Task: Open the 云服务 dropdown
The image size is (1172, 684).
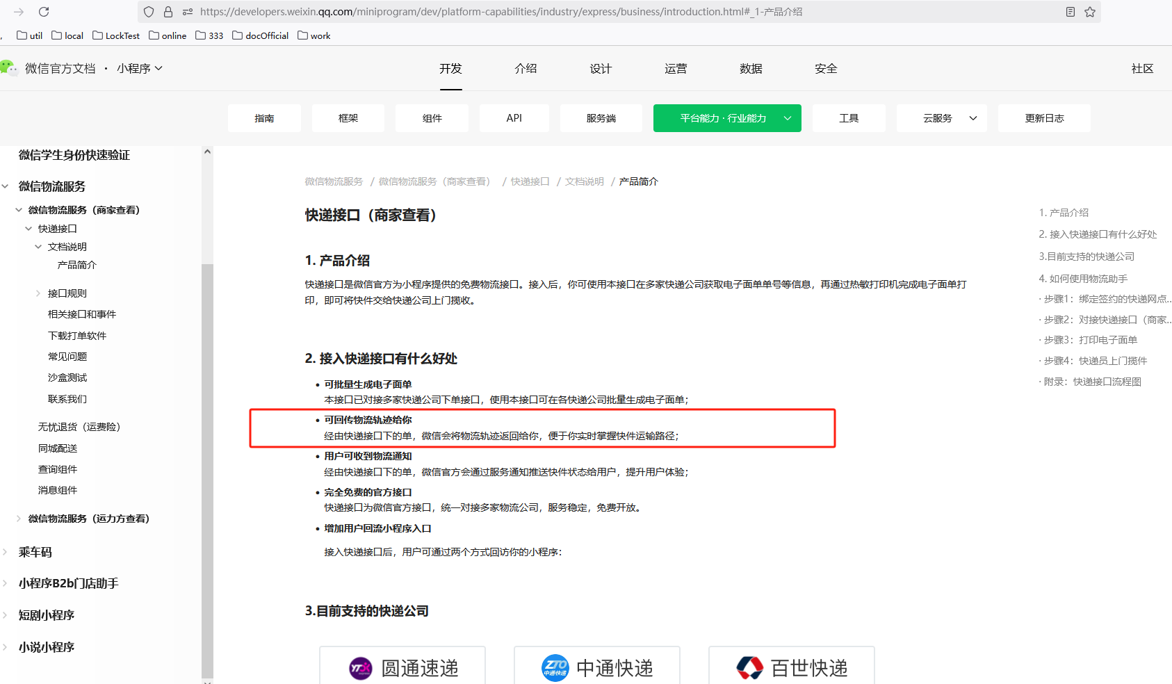Action: (x=942, y=118)
